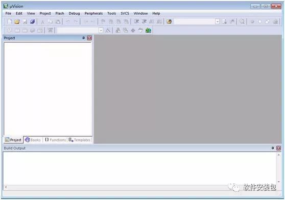Click inside the Find text combo field

(x=195, y=22)
